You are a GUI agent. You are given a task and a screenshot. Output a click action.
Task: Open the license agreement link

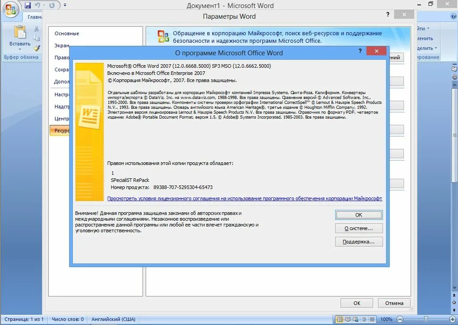[244, 198]
